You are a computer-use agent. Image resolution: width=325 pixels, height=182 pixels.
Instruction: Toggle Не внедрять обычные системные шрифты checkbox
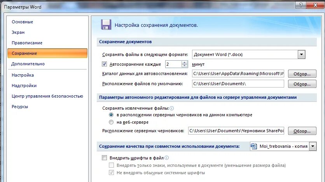pos(111,172)
